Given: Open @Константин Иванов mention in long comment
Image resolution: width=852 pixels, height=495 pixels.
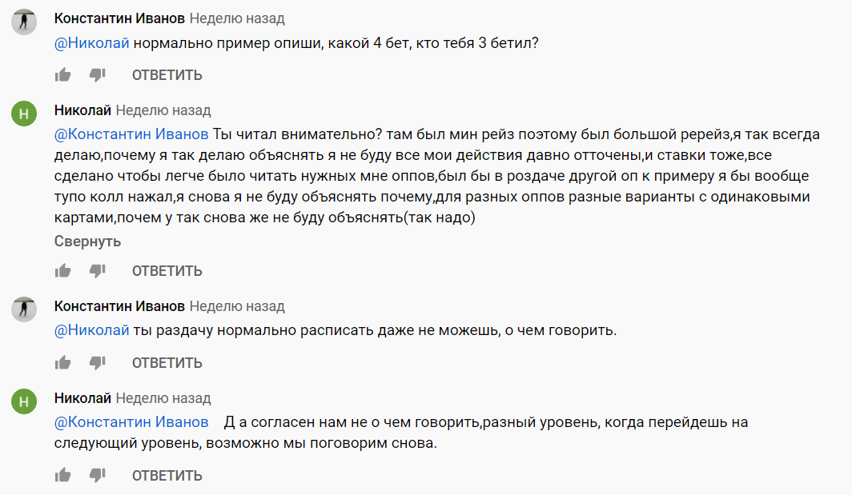Looking at the screenshot, I should 131,134.
